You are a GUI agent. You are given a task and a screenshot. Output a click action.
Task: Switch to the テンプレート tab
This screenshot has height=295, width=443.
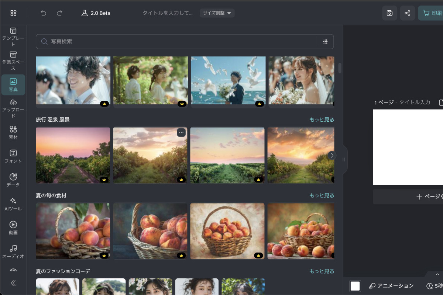(13, 36)
